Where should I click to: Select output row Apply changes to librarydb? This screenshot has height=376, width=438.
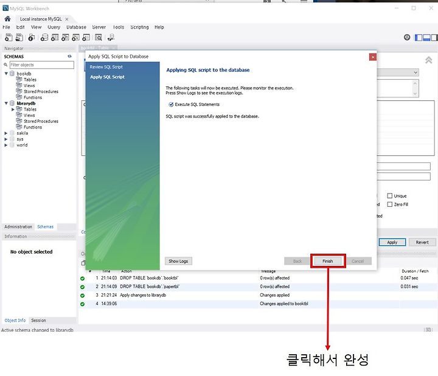coord(258,295)
